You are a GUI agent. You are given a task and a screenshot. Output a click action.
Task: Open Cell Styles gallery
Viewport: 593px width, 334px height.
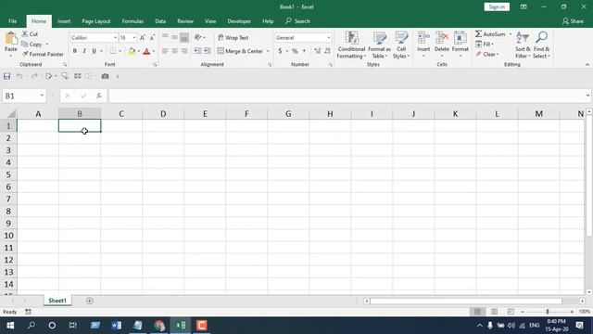click(x=401, y=45)
